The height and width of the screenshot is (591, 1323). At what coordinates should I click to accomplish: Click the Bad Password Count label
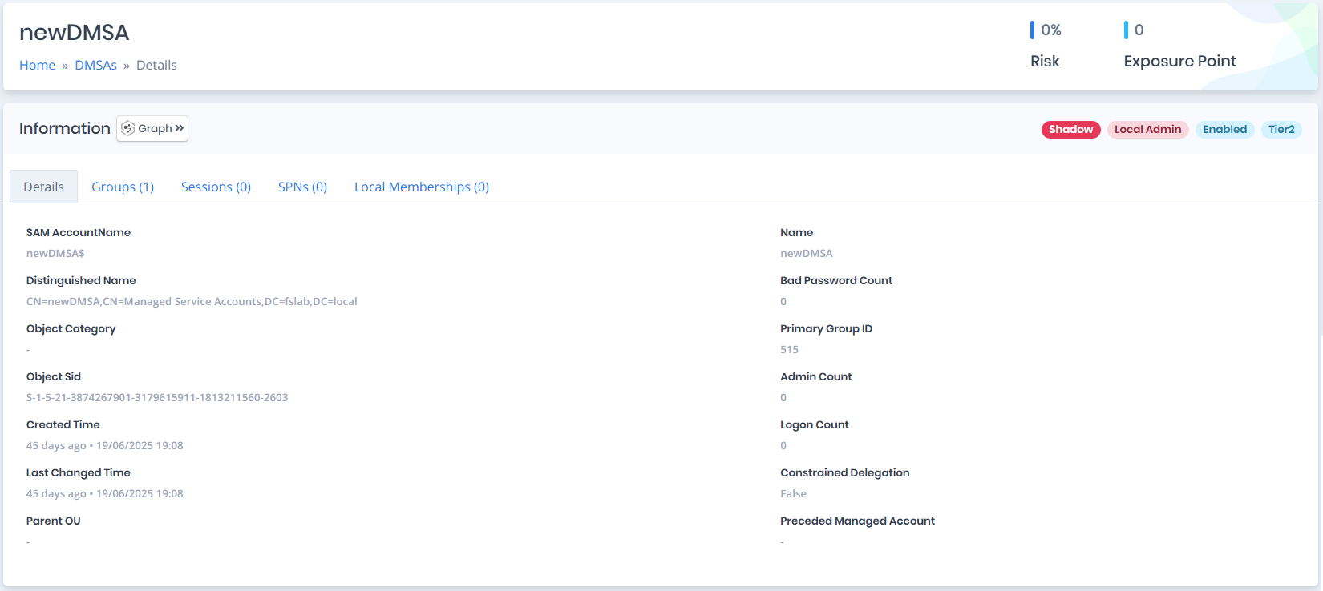tap(836, 280)
